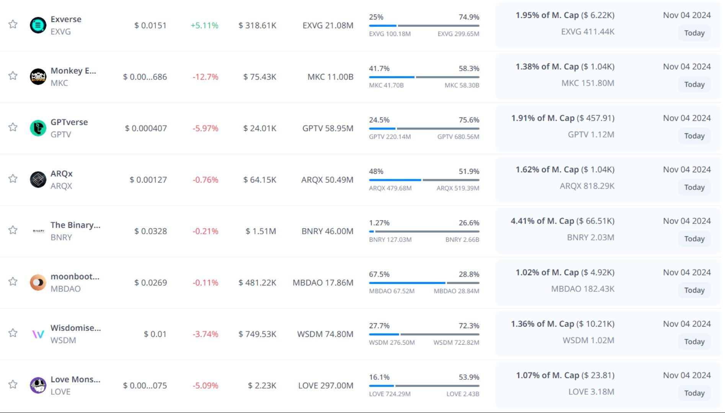This screenshot has height=413, width=725.
Task: Open the moonboot token name link
Action: pyautogui.click(x=75, y=276)
